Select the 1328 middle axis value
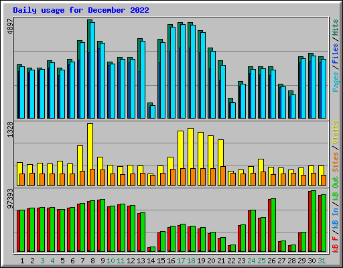 pos(11,129)
